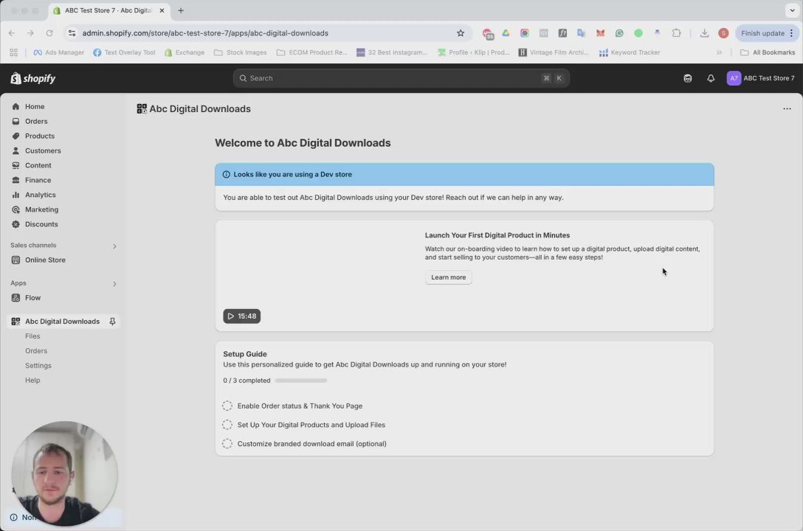Open Files submenu item

coord(32,336)
